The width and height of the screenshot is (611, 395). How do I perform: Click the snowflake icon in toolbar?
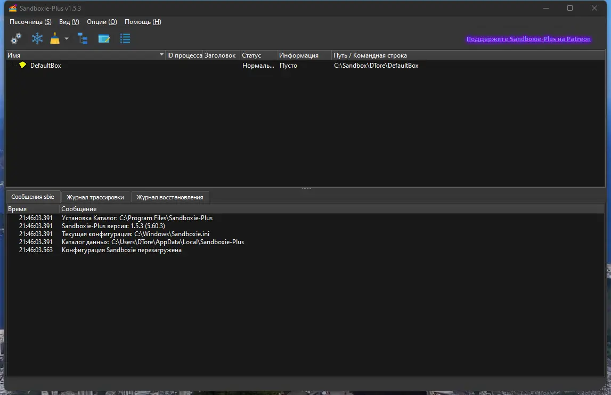[x=37, y=38]
